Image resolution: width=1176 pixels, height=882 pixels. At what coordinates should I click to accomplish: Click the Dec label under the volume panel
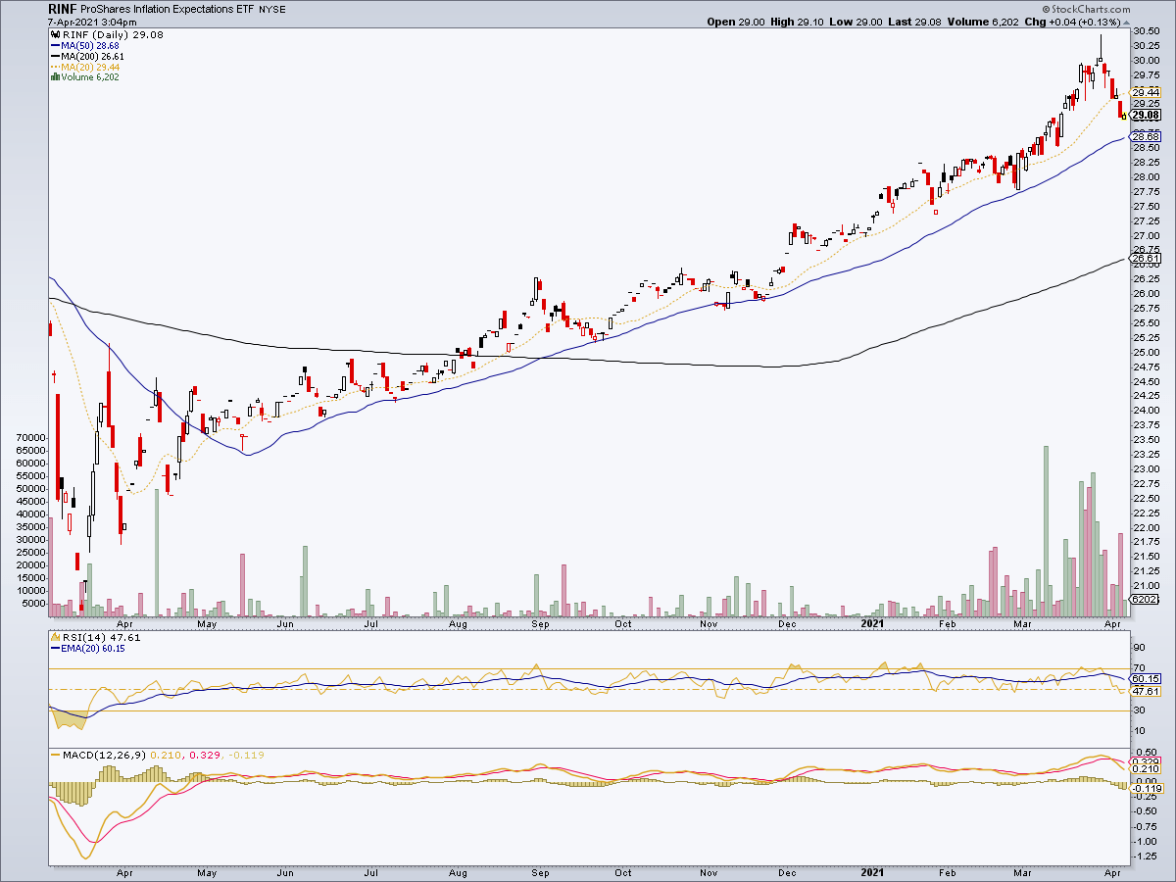coord(788,622)
